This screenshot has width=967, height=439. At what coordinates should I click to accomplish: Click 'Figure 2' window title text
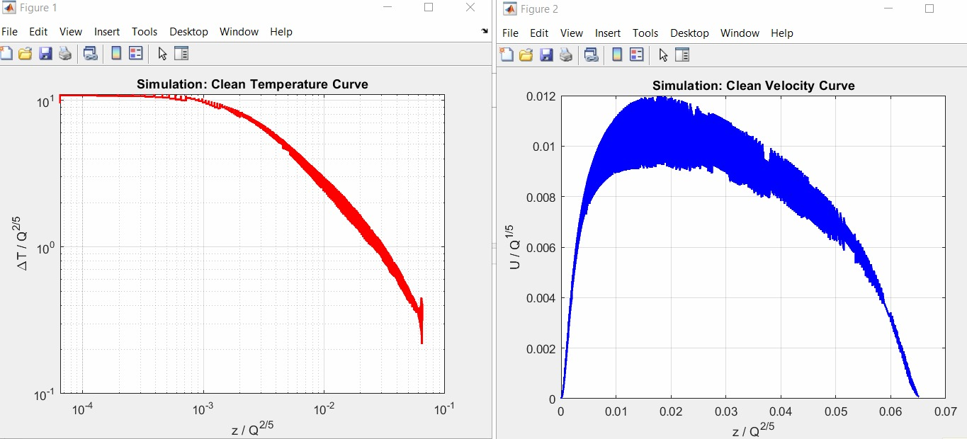(539, 9)
